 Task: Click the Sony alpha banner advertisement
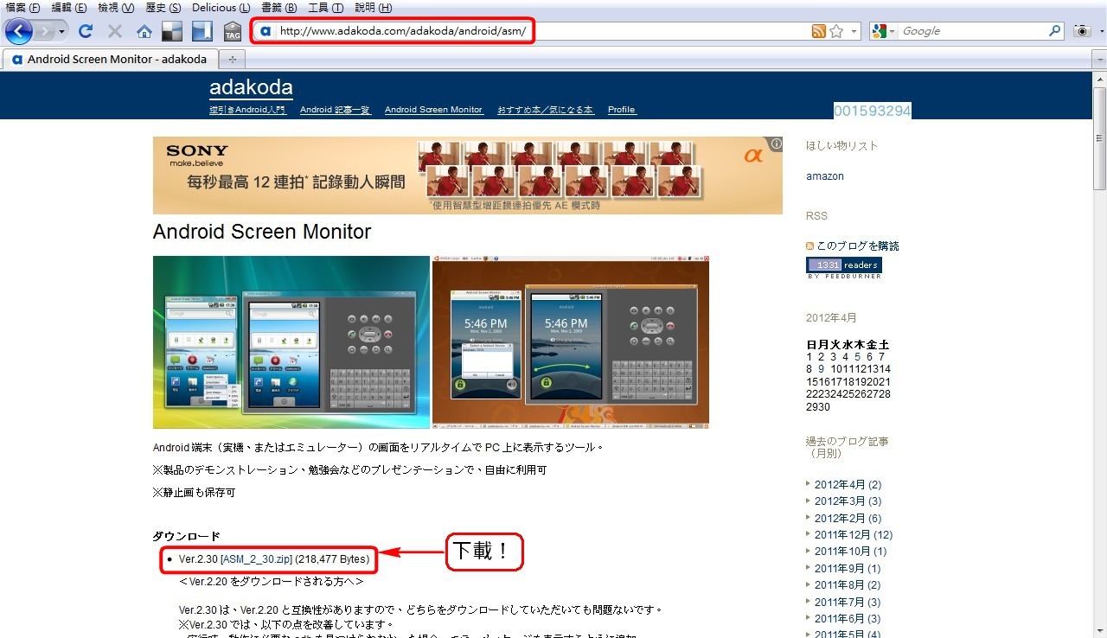pyautogui.click(x=468, y=175)
